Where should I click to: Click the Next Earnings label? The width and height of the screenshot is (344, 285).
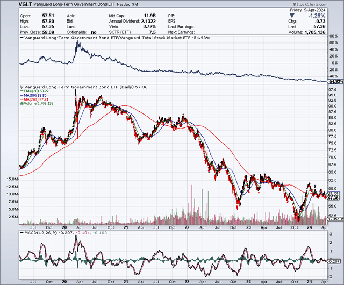click(x=181, y=32)
